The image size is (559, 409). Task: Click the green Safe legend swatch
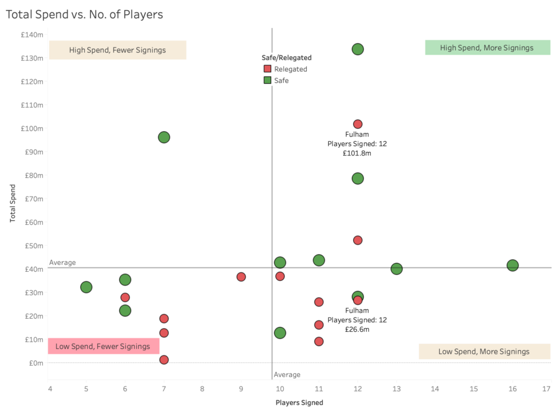[x=268, y=80]
